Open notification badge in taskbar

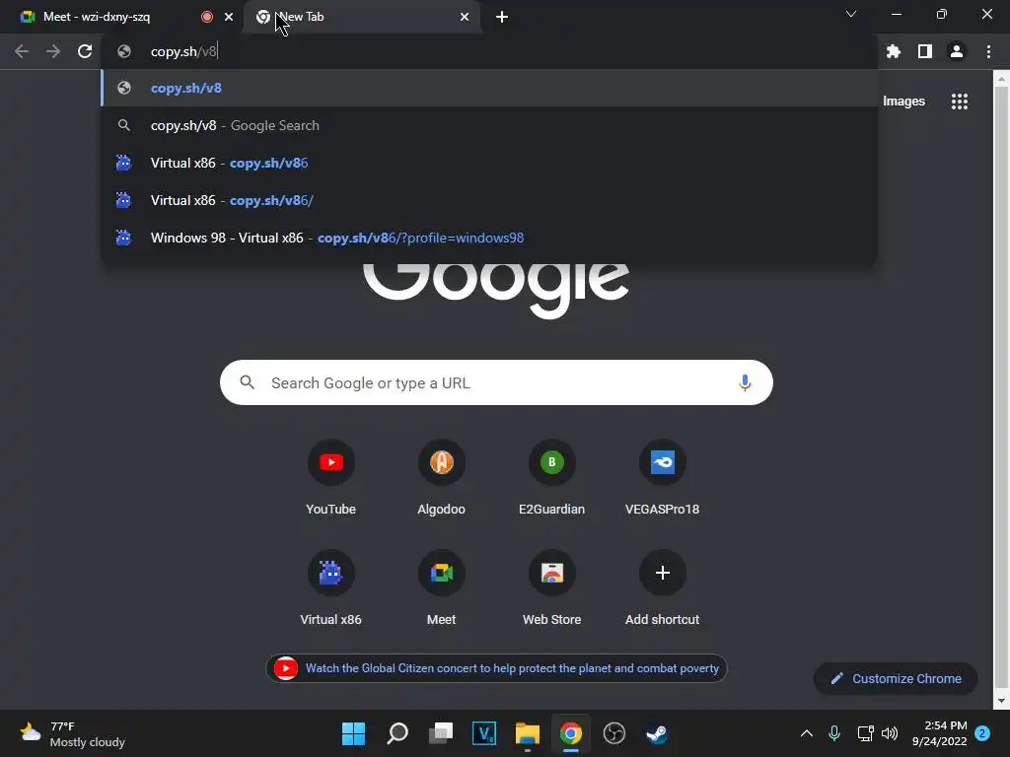(x=982, y=733)
